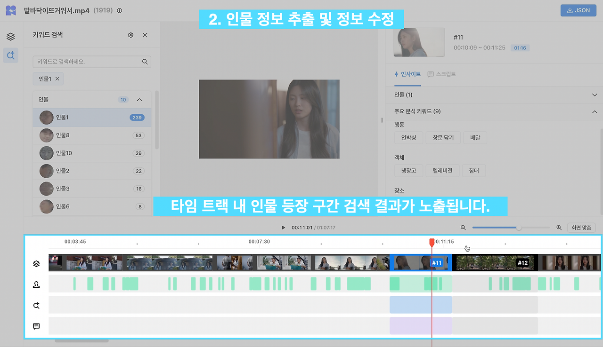This screenshot has height=347, width=603.
Task: Switch to the 스크립트 tab
Action: pyautogui.click(x=441, y=74)
